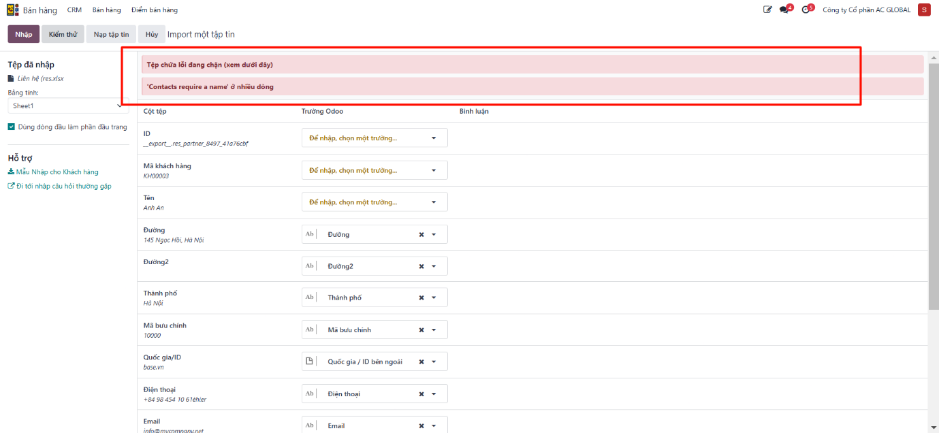Image resolution: width=939 pixels, height=433 pixels.
Task: Click the Nhập button
Action: point(24,34)
